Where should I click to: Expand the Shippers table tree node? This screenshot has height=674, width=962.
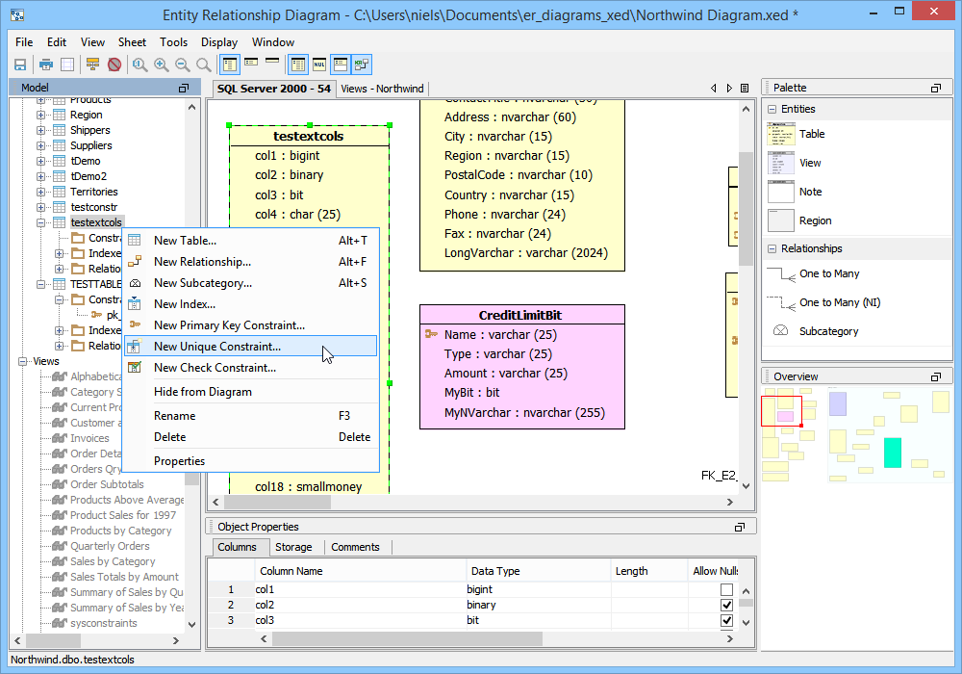[41, 130]
